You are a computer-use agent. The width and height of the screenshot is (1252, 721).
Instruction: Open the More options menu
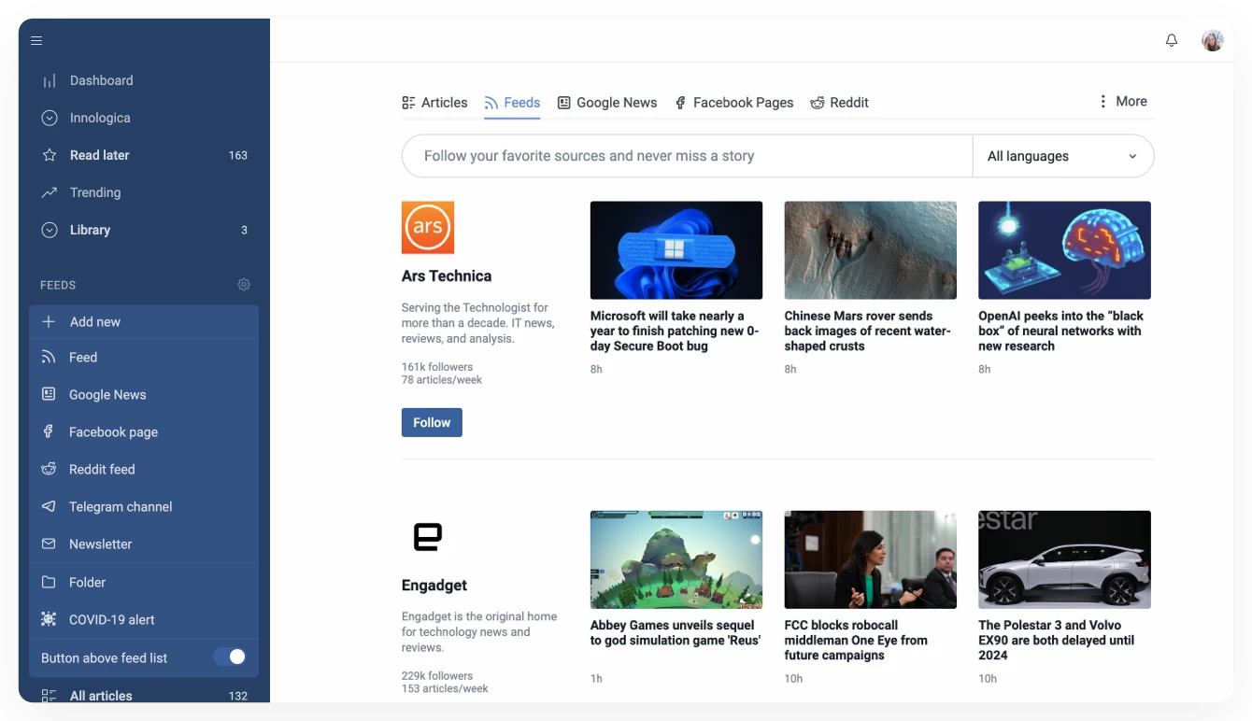[x=1122, y=101]
